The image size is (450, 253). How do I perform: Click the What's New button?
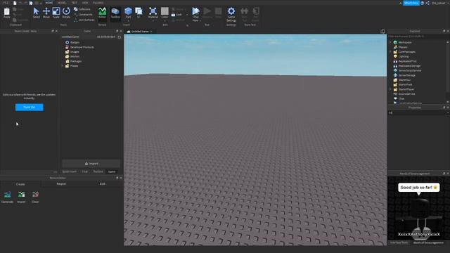[411, 3]
